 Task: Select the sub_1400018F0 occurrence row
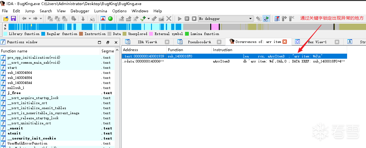click(234, 56)
